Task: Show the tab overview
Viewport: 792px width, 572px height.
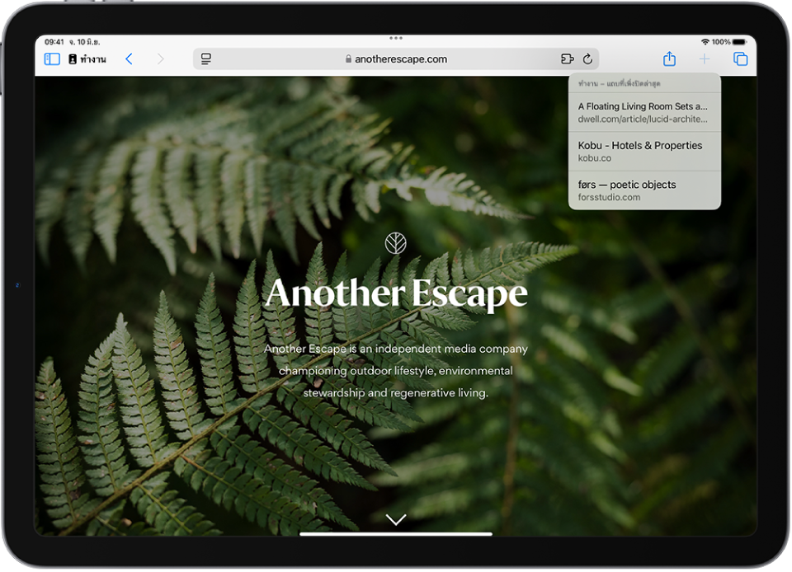Action: coord(740,59)
